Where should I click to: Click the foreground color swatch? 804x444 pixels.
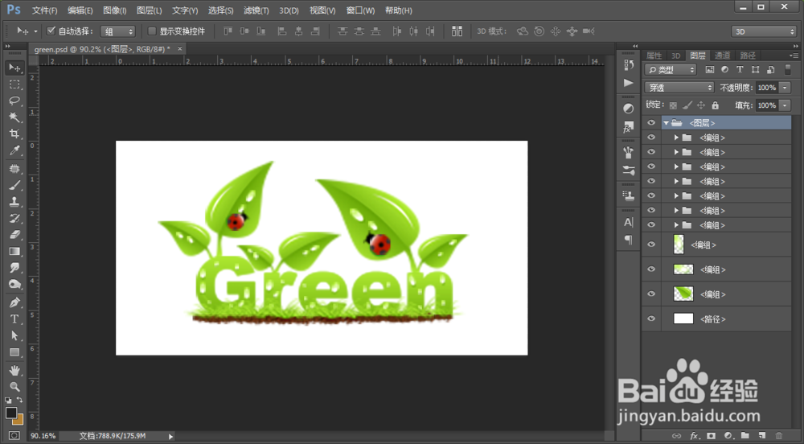coord(11,413)
